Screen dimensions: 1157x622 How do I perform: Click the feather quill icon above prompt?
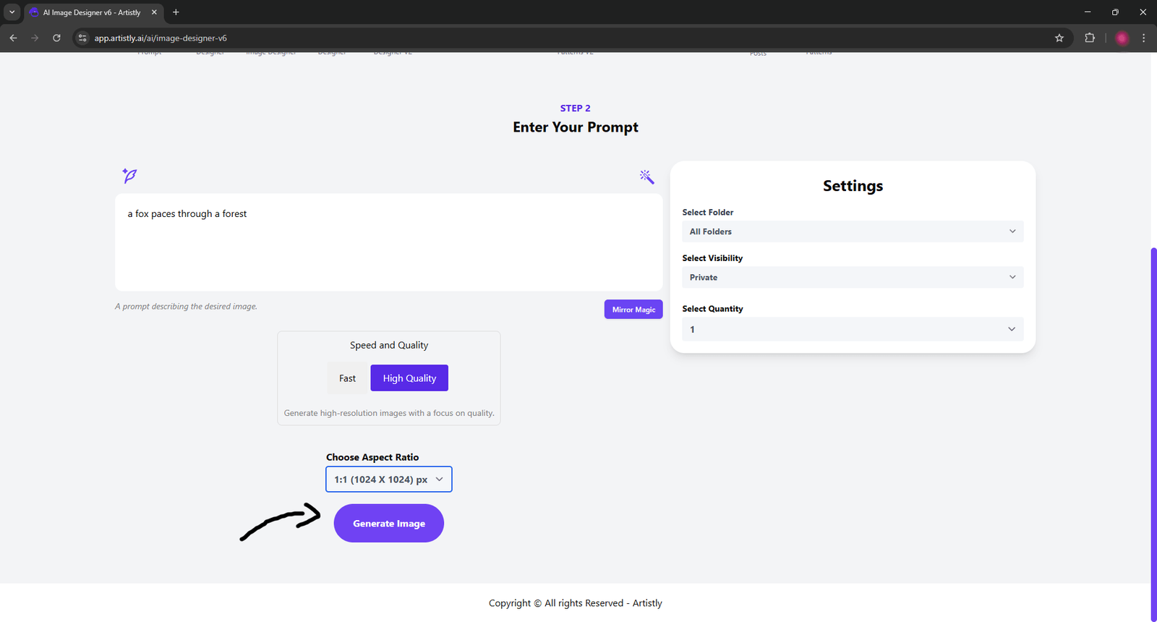coord(129,175)
